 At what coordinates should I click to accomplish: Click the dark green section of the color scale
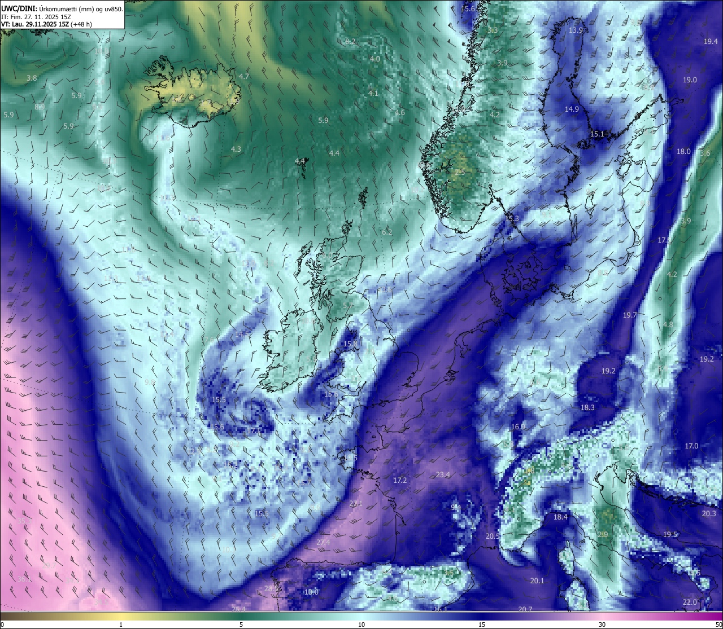click(241, 616)
